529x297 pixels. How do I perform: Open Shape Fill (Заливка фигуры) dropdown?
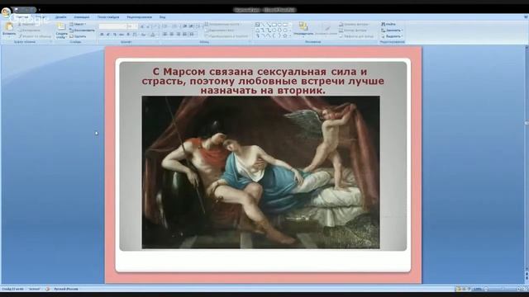(x=354, y=24)
